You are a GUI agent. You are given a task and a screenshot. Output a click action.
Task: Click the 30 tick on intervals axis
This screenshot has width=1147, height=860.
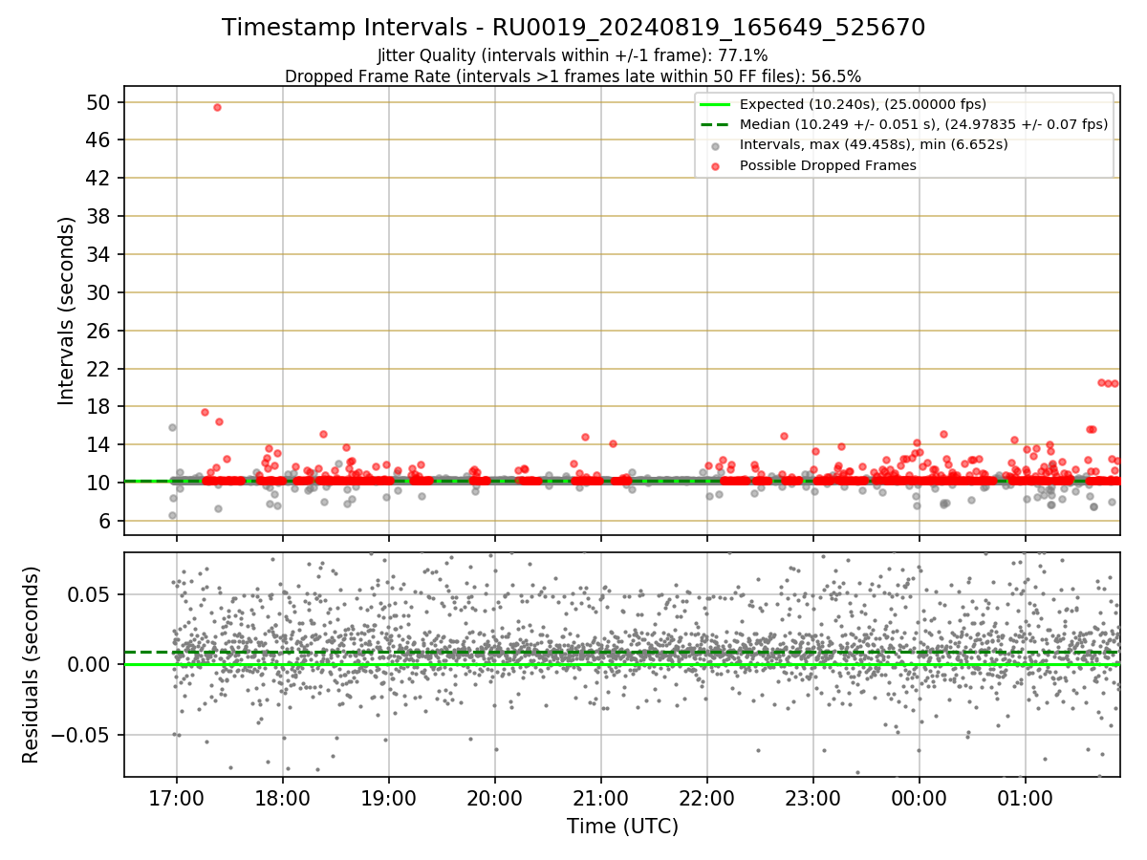pos(99,292)
